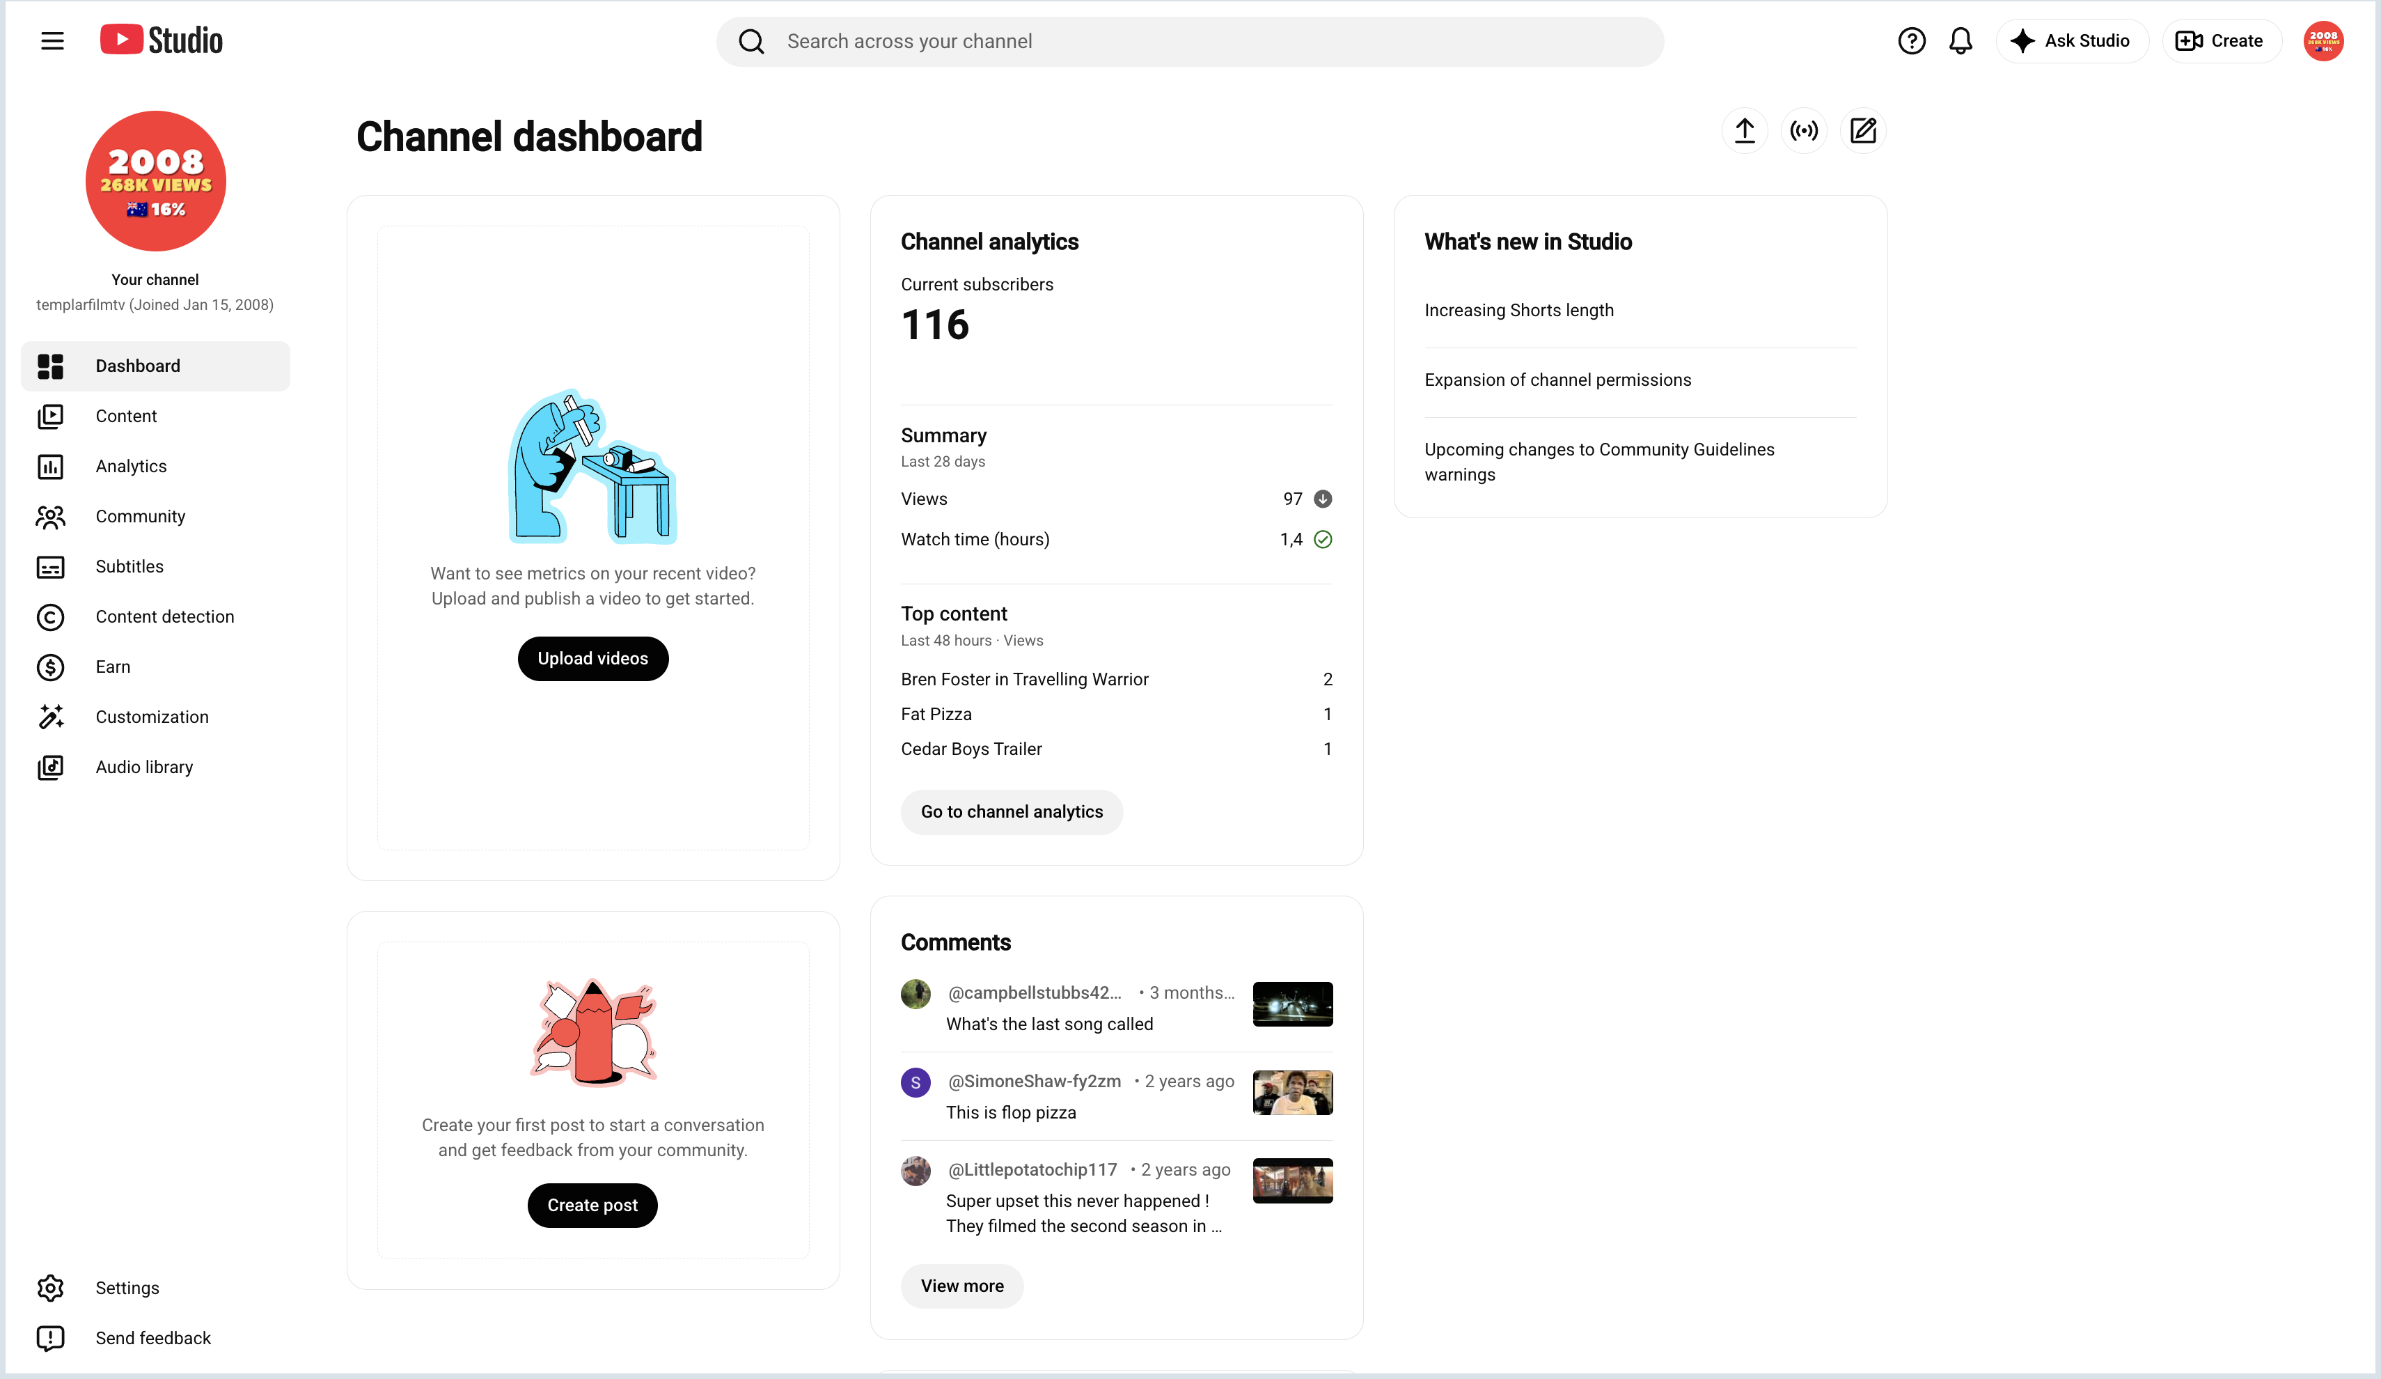Click the Upload videos button
2381x1379 pixels.
[x=592, y=659]
